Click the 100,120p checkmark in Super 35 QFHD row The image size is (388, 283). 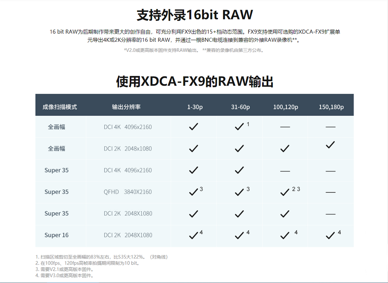click(x=285, y=192)
